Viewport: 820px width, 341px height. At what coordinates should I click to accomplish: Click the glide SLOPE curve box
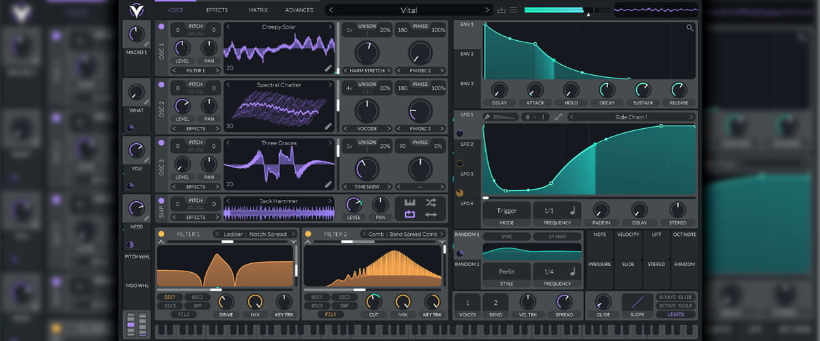tap(636, 301)
